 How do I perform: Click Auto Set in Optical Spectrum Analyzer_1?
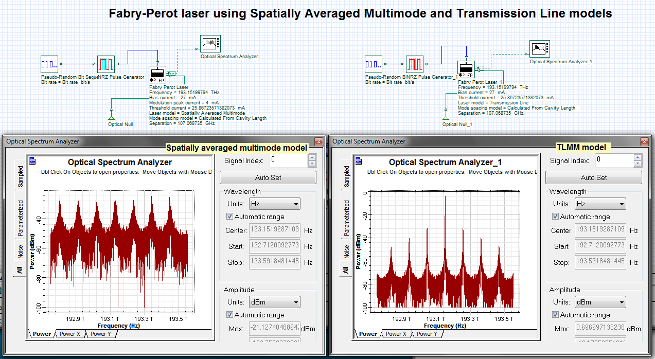[593, 177]
